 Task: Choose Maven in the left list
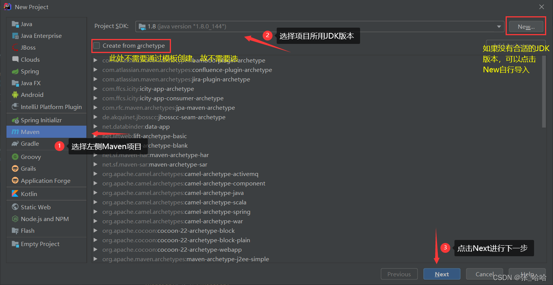pyautogui.click(x=46, y=132)
